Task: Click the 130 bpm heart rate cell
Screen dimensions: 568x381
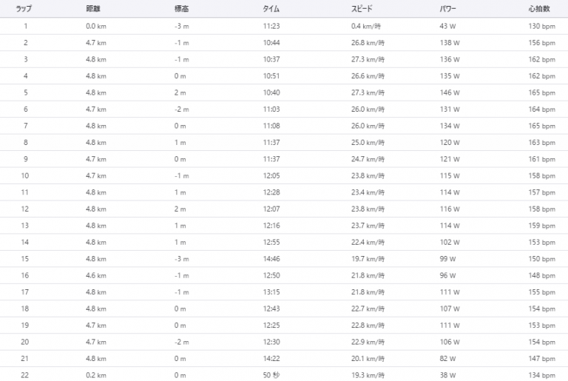Action: [x=542, y=26]
